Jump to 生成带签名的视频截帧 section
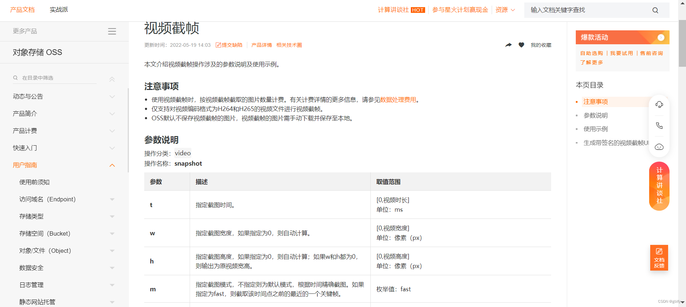This screenshot has height=307, width=686. click(616, 143)
